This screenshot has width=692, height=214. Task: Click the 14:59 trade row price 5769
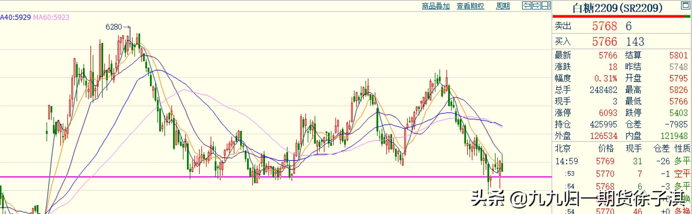605,161
